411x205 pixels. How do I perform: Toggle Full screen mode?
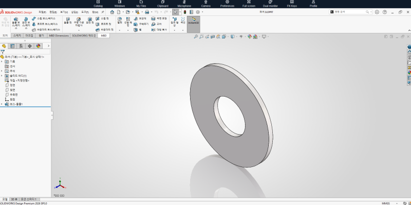click(x=249, y=4)
